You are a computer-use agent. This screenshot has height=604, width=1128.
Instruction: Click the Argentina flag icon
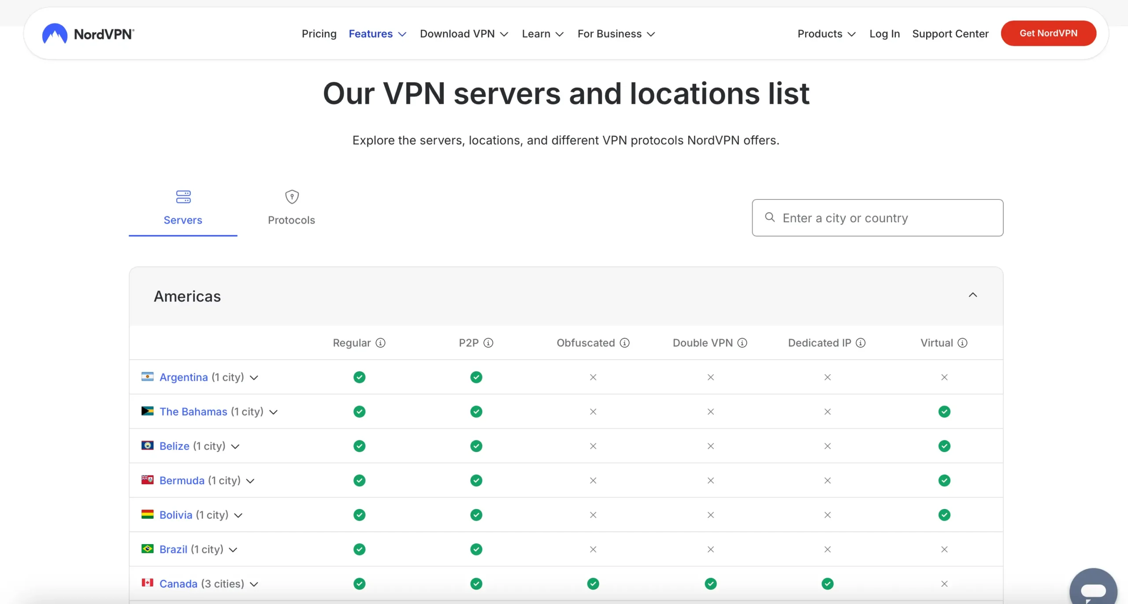pyautogui.click(x=147, y=376)
